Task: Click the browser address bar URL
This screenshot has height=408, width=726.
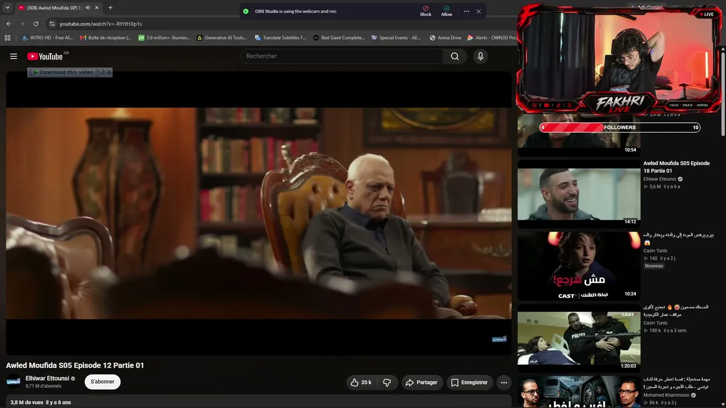Action: [101, 24]
